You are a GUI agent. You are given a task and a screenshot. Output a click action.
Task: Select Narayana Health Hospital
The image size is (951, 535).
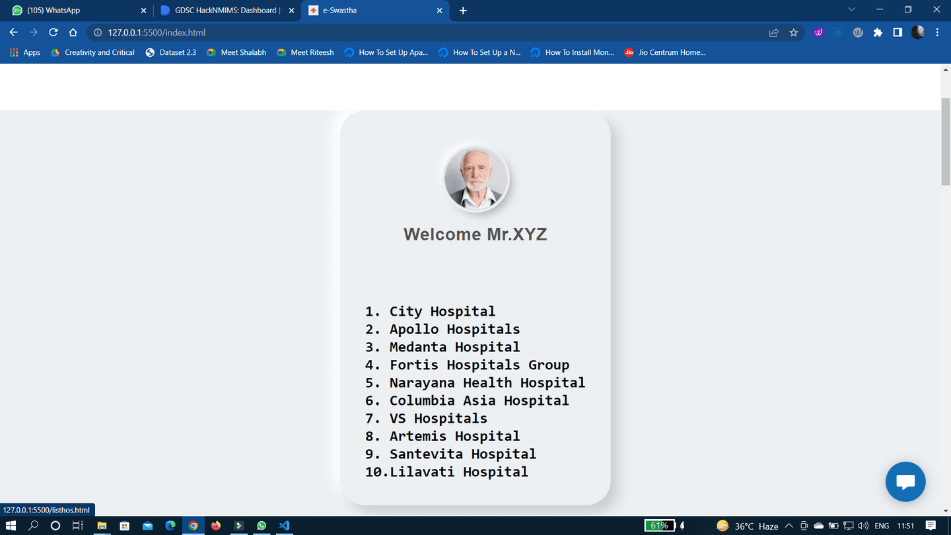pos(487,382)
